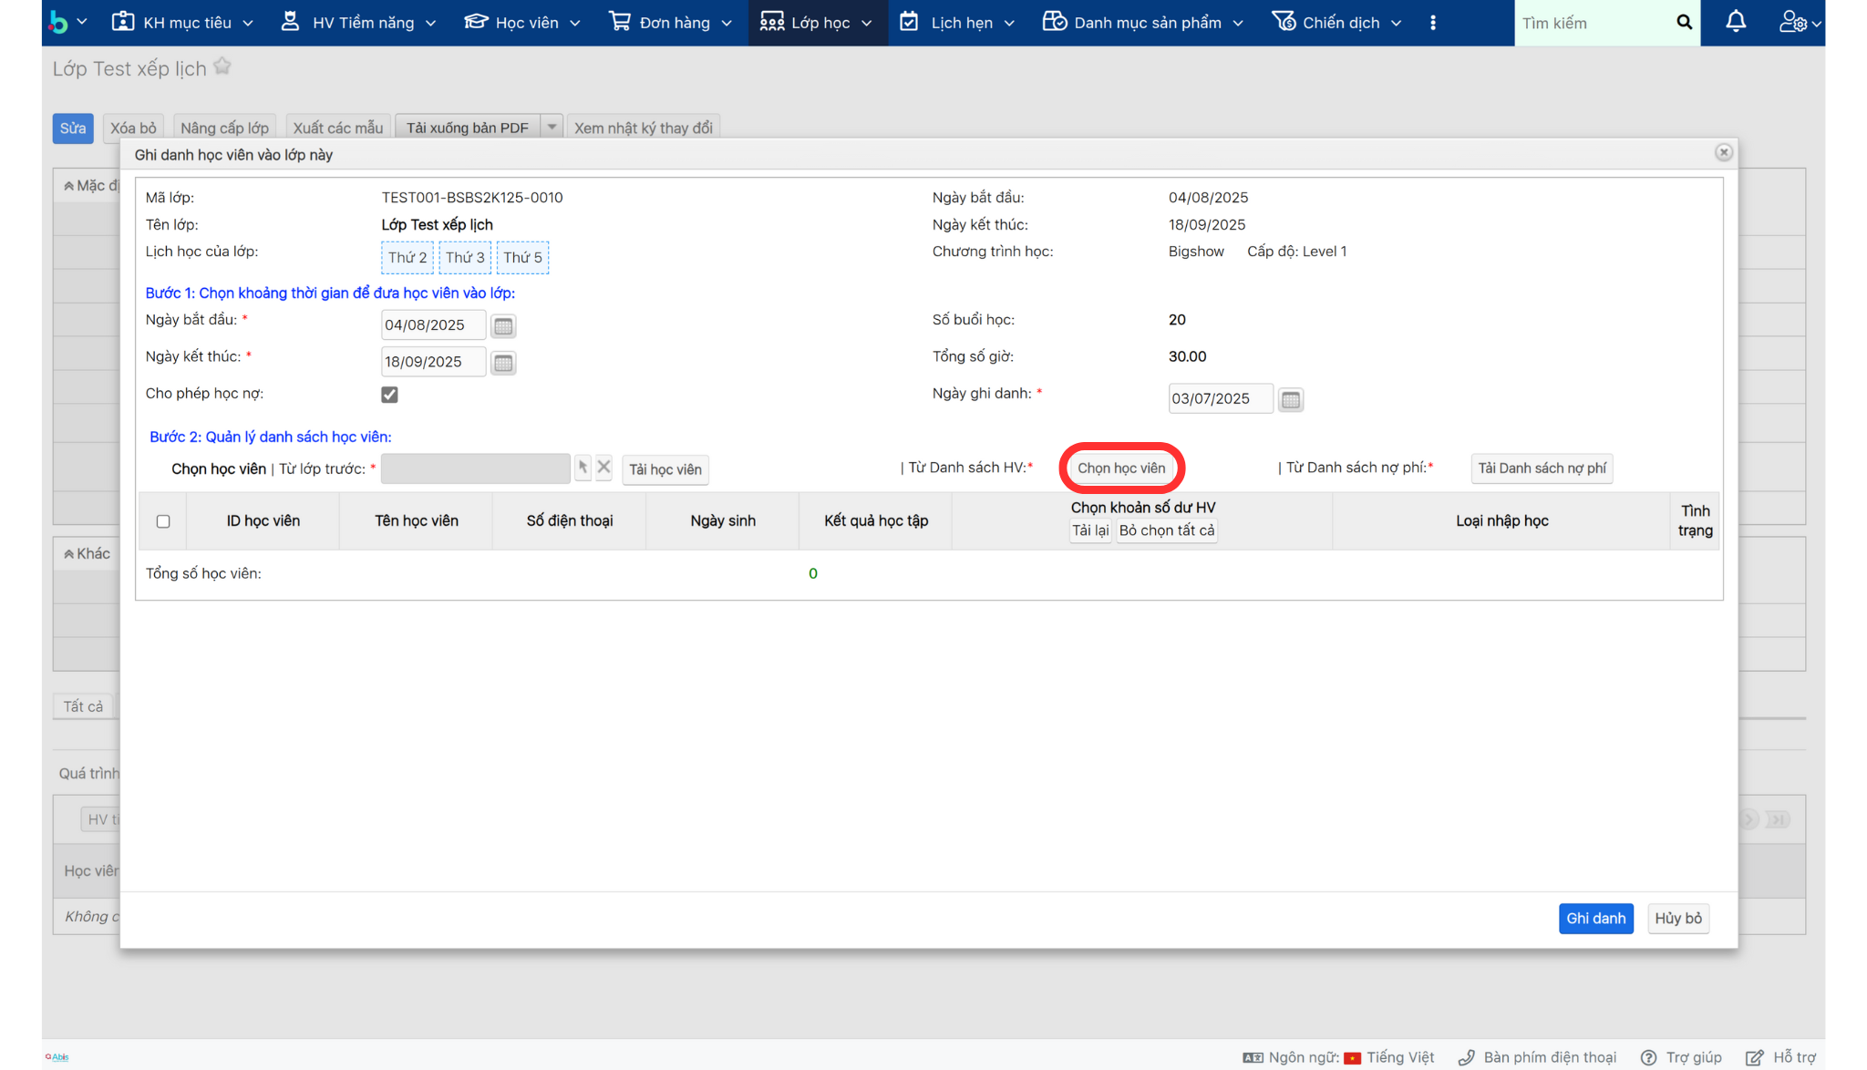Click the search magnifier icon

click(1684, 22)
